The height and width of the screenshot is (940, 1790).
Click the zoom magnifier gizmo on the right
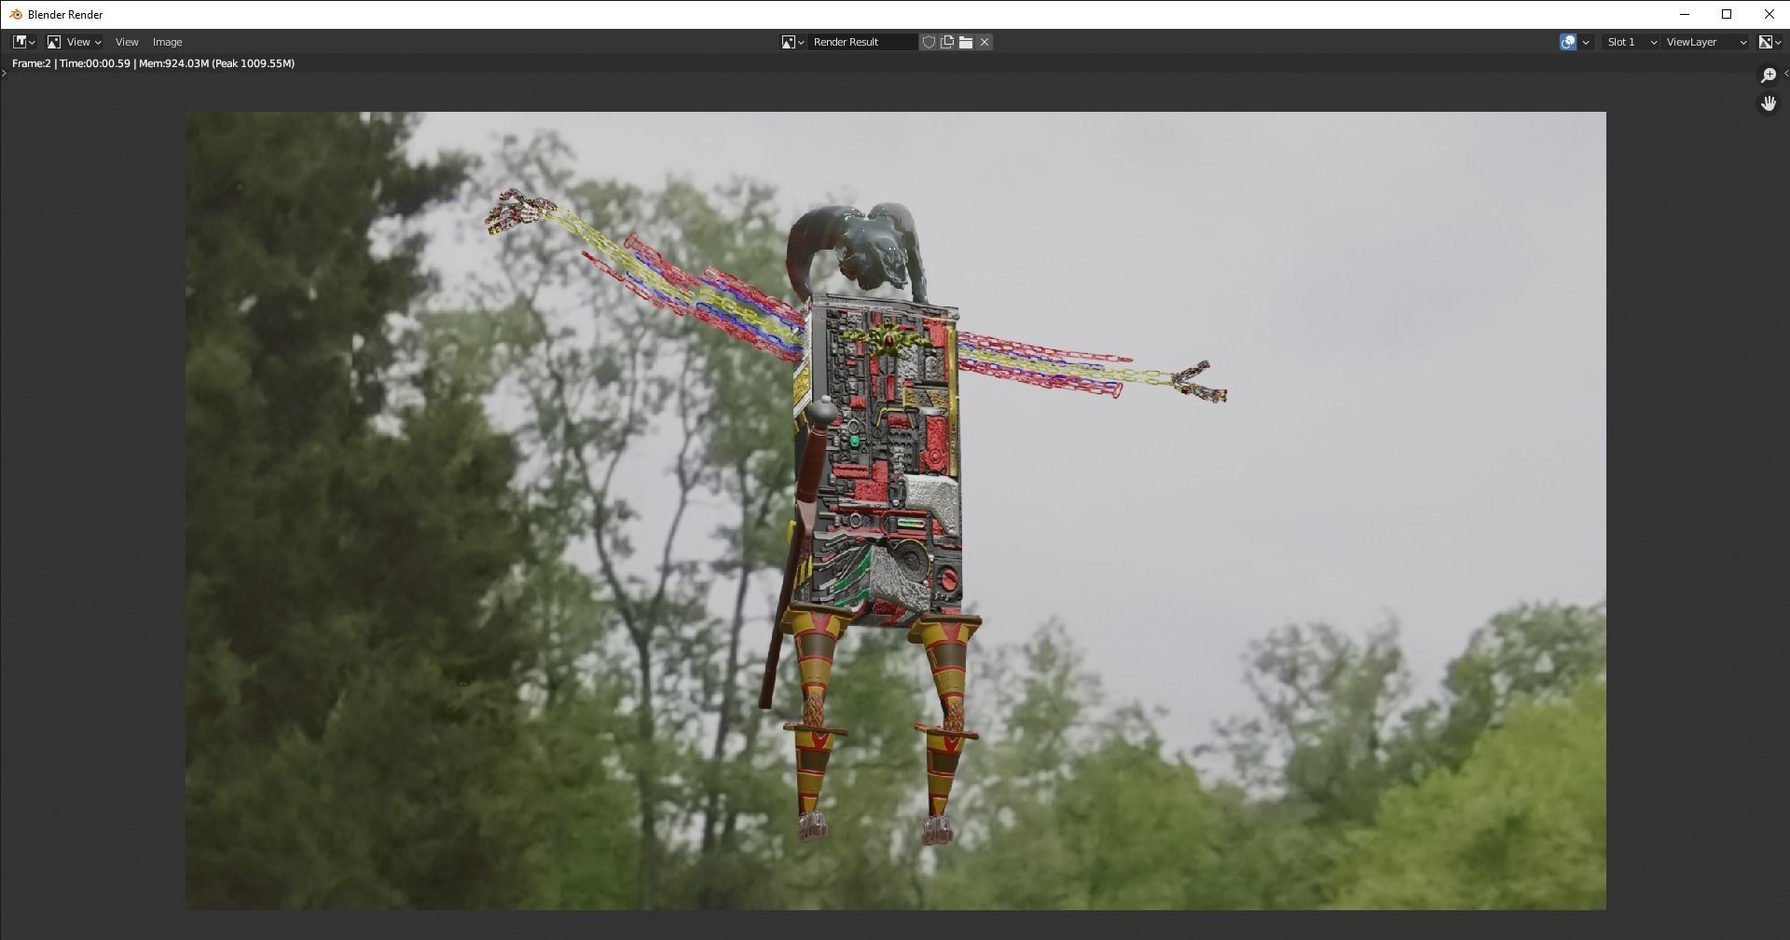pyautogui.click(x=1768, y=75)
